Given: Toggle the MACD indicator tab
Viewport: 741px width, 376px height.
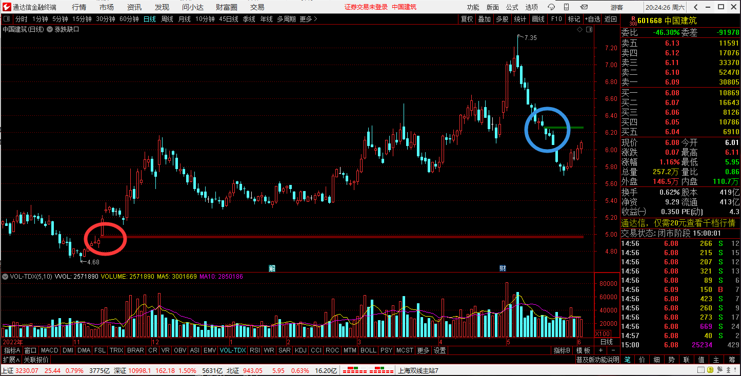Looking at the screenshot, I should (50, 351).
